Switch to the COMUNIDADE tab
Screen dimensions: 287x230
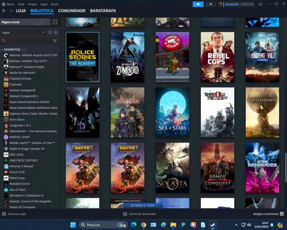pos(72,11)
